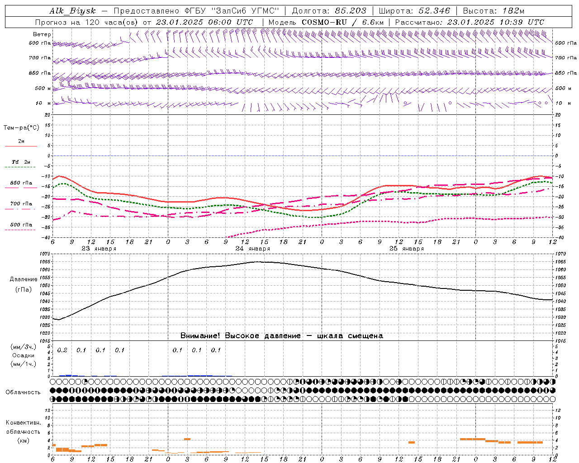Select the 'Широта: 52.346' latitude value
The image size is (579, 463).
[x=414, y=11]
